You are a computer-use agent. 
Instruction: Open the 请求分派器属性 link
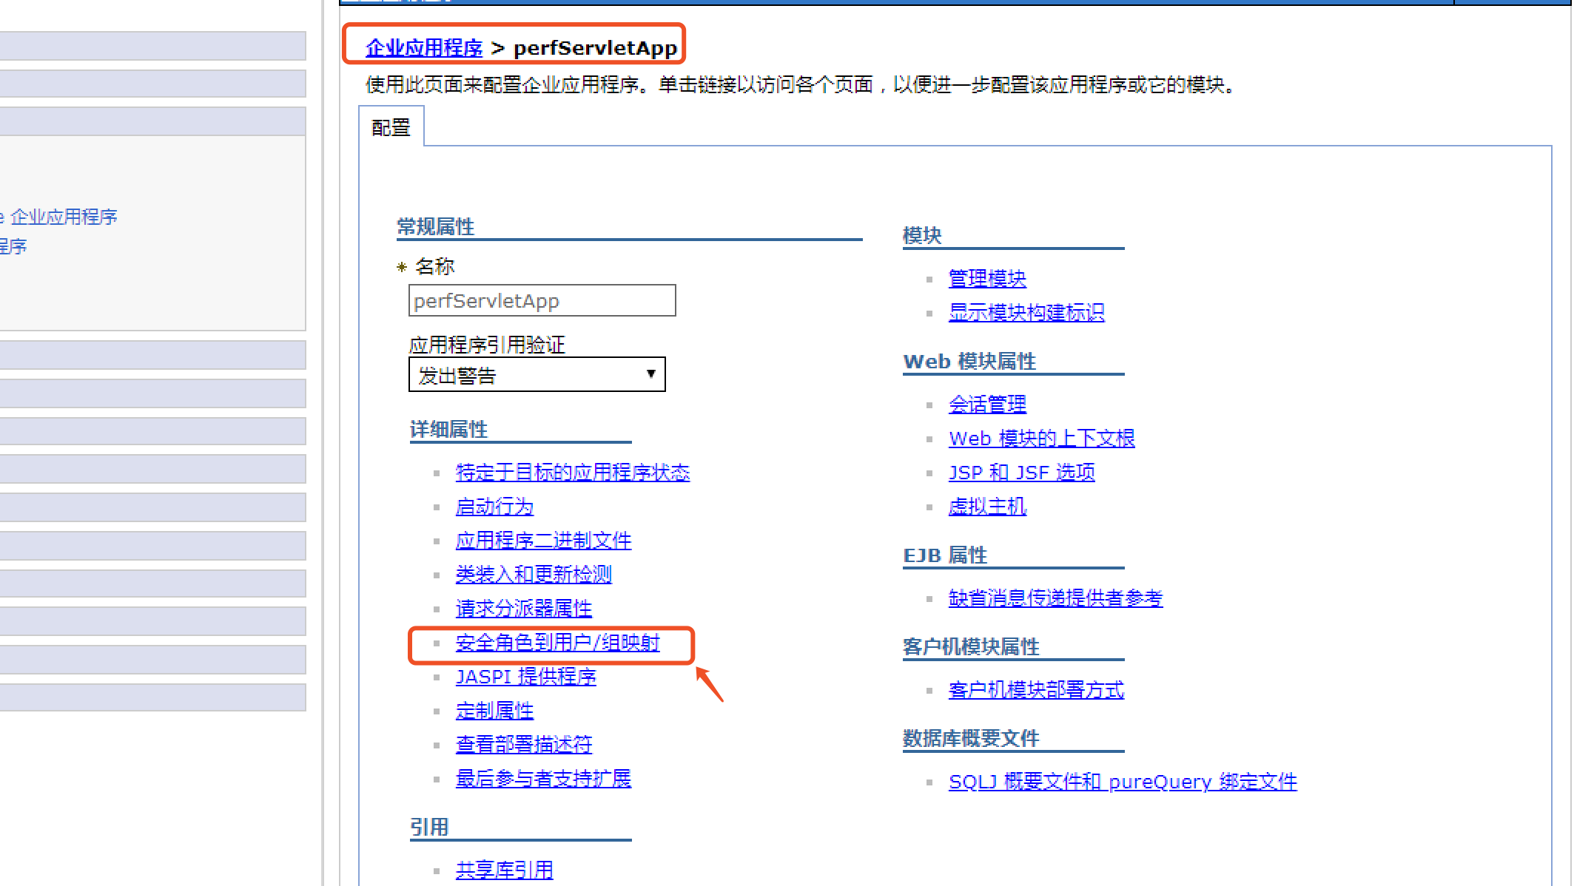pyautogui.click(x=524, y=609)
